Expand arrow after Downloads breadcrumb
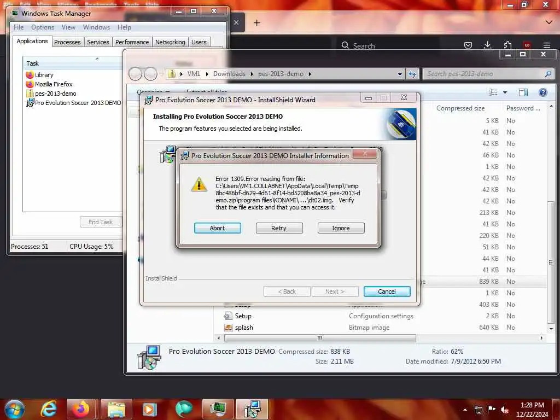560x420 pixels. tap(252, 74)
